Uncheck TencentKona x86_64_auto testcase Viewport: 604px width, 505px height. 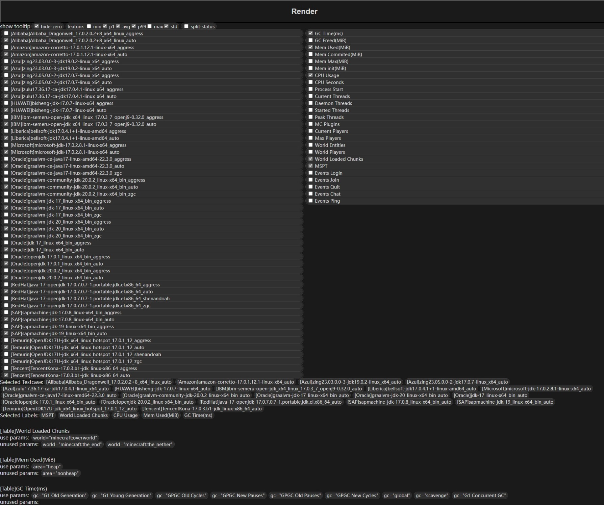(6, 375)
